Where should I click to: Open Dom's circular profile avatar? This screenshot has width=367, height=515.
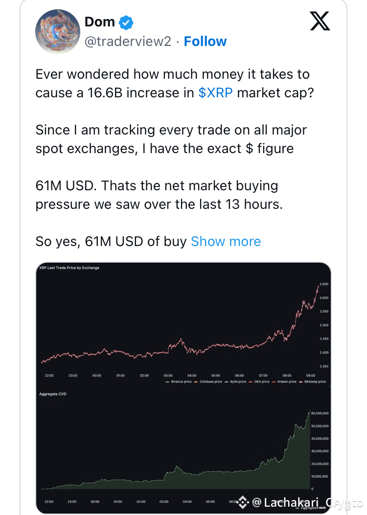[x=58, y=31]
